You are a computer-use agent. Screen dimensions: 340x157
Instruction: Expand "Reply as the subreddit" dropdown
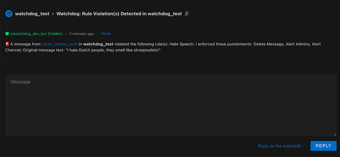[281, 146]
